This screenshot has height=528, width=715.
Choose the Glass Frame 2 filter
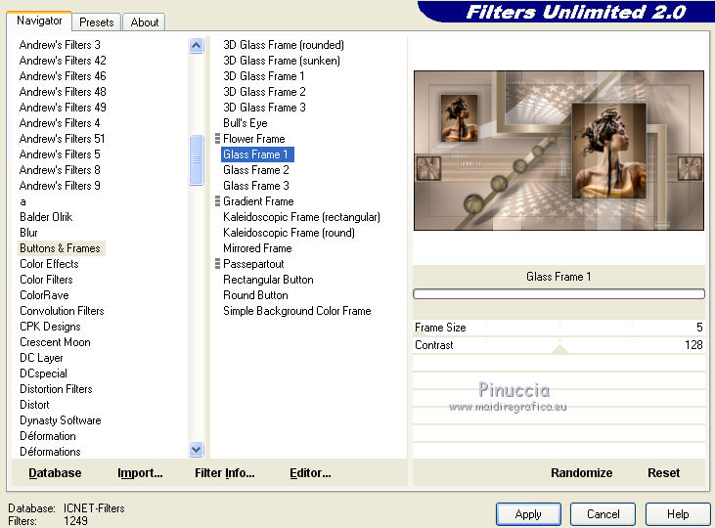[x=256, y=169]
